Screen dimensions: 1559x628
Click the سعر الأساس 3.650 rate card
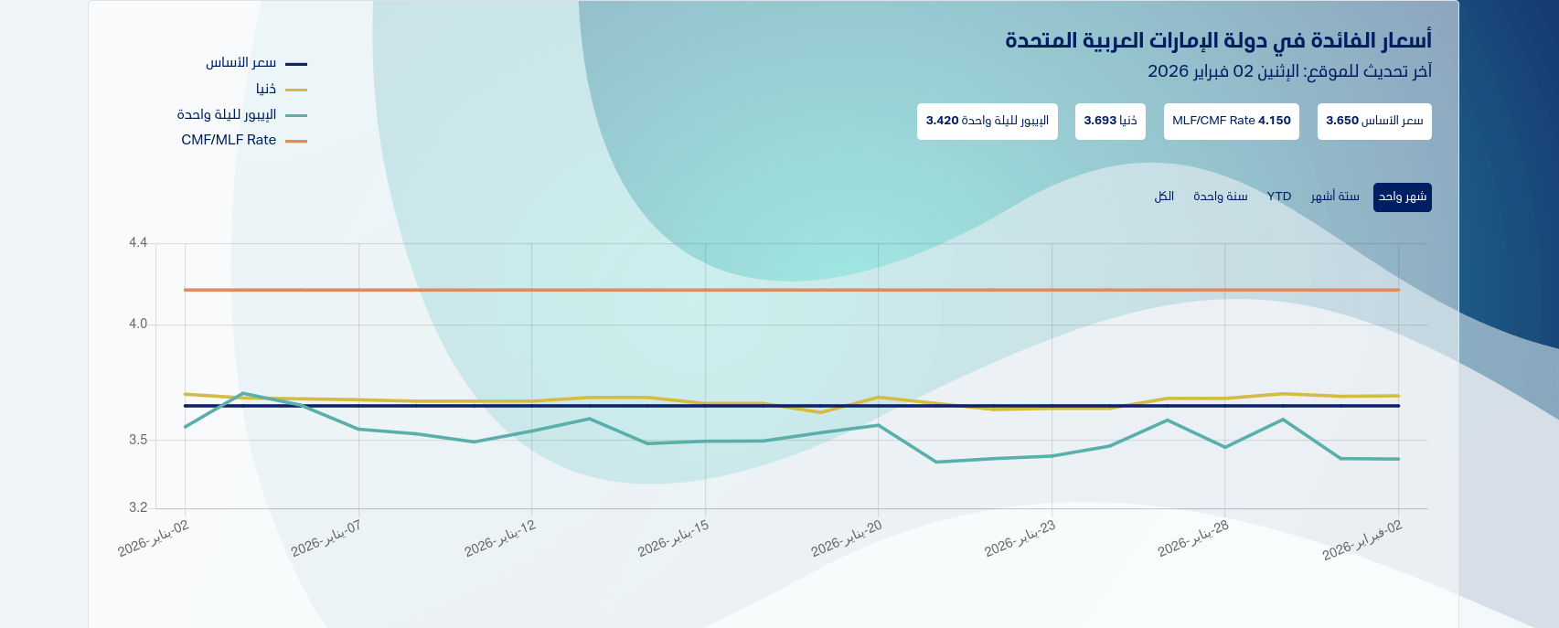(1374, 121)
